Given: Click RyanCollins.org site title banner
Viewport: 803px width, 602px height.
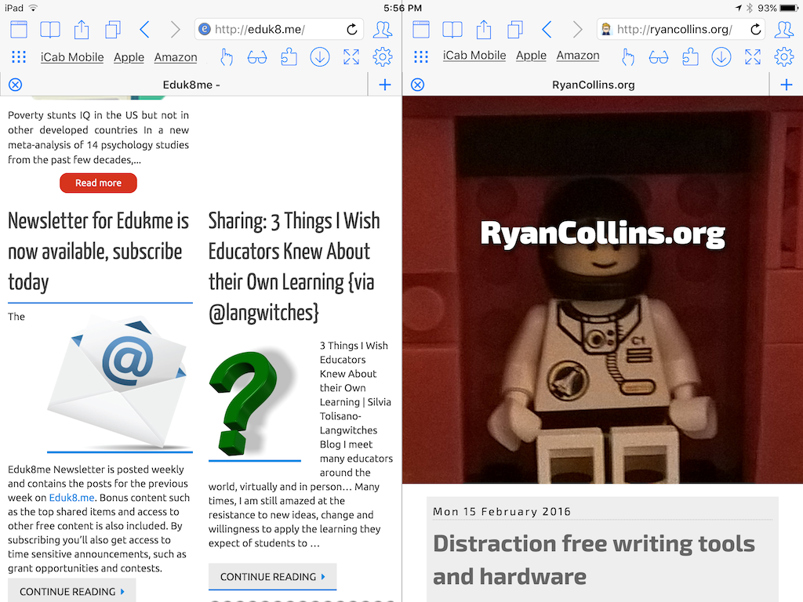Looking at the screenshot, I should [603, 234].
